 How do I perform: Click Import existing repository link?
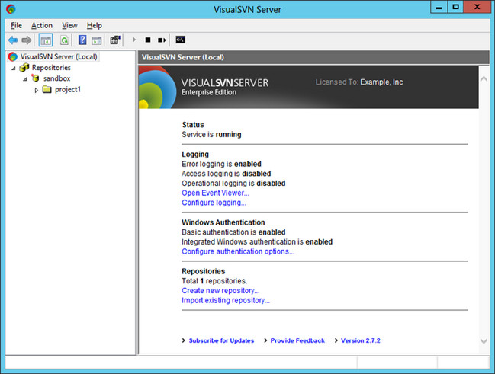pyautogui.click(x=226, y=301)
